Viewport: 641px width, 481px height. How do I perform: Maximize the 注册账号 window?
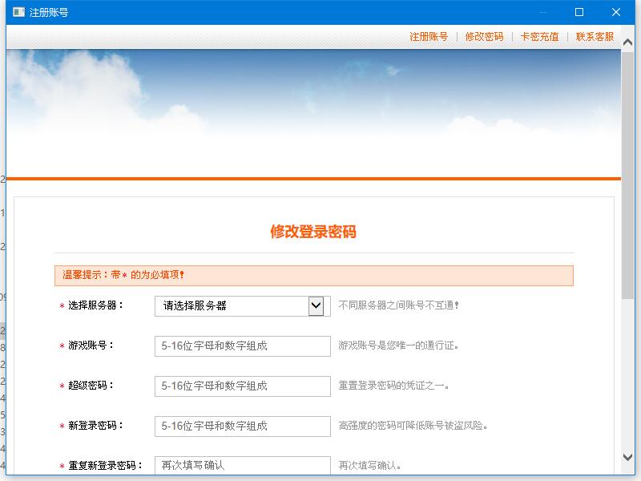tap(579, 12)
